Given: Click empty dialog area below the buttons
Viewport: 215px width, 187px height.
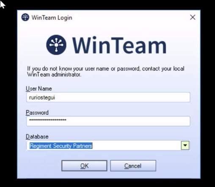Looking at the screenshot, I should [x=109, y=175].
